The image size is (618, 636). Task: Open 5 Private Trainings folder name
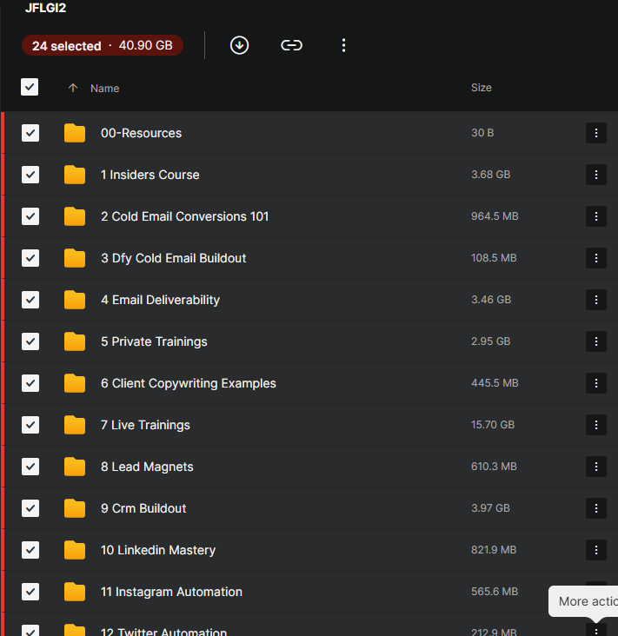pos(154,341)
